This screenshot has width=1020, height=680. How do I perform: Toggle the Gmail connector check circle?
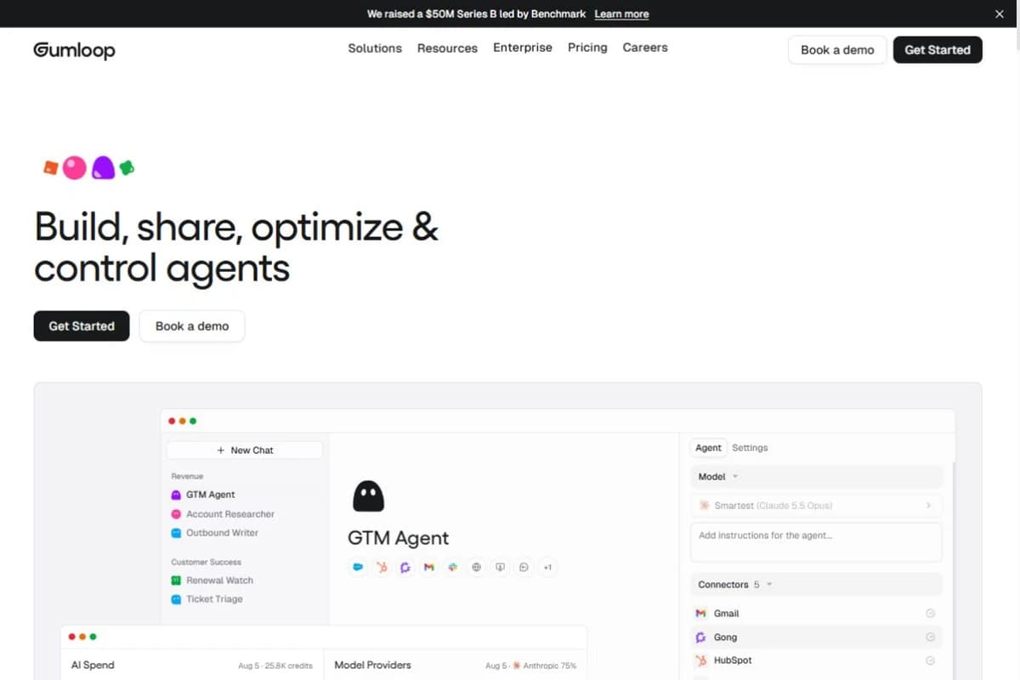(930, 614)
